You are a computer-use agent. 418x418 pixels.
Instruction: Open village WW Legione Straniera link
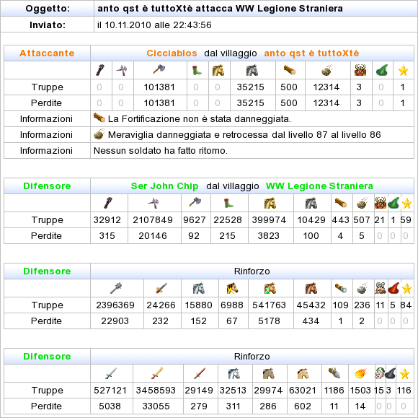[x=319, y=186]
